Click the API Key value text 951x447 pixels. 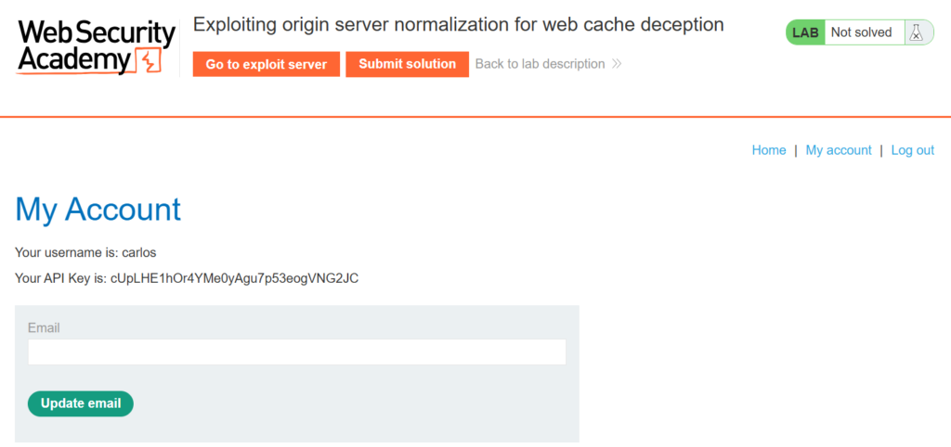(x=234, y=279)
